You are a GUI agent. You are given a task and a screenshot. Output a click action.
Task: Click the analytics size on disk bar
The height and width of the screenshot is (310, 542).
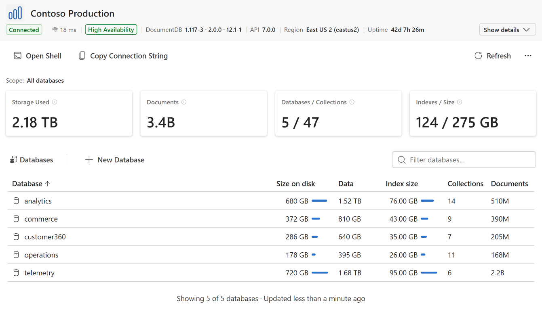(319, 201)
